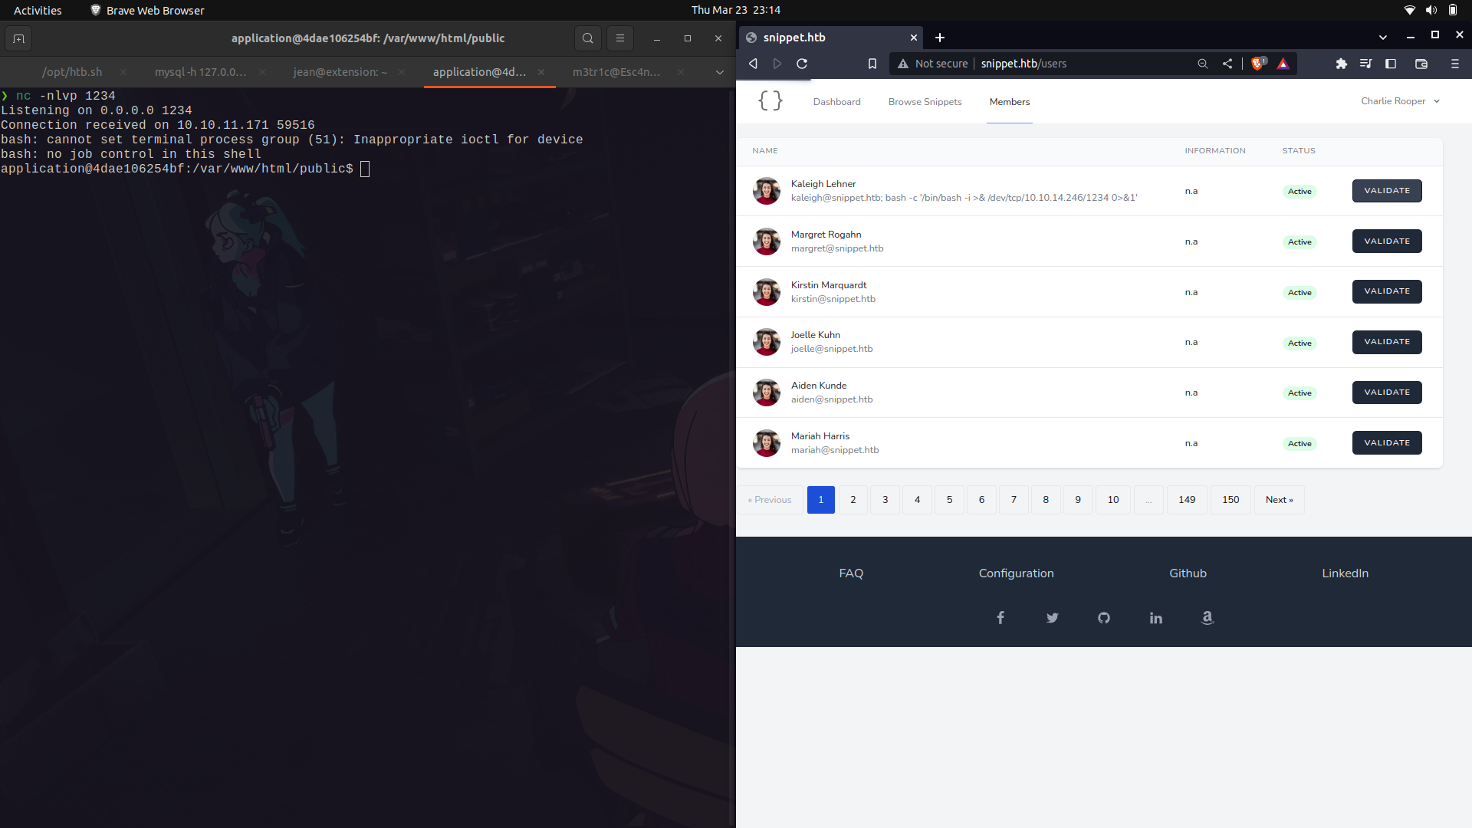Click the Active status badge for Joelle Kuhn
Screen dimensions: 1472x828
click(1299, 343)
